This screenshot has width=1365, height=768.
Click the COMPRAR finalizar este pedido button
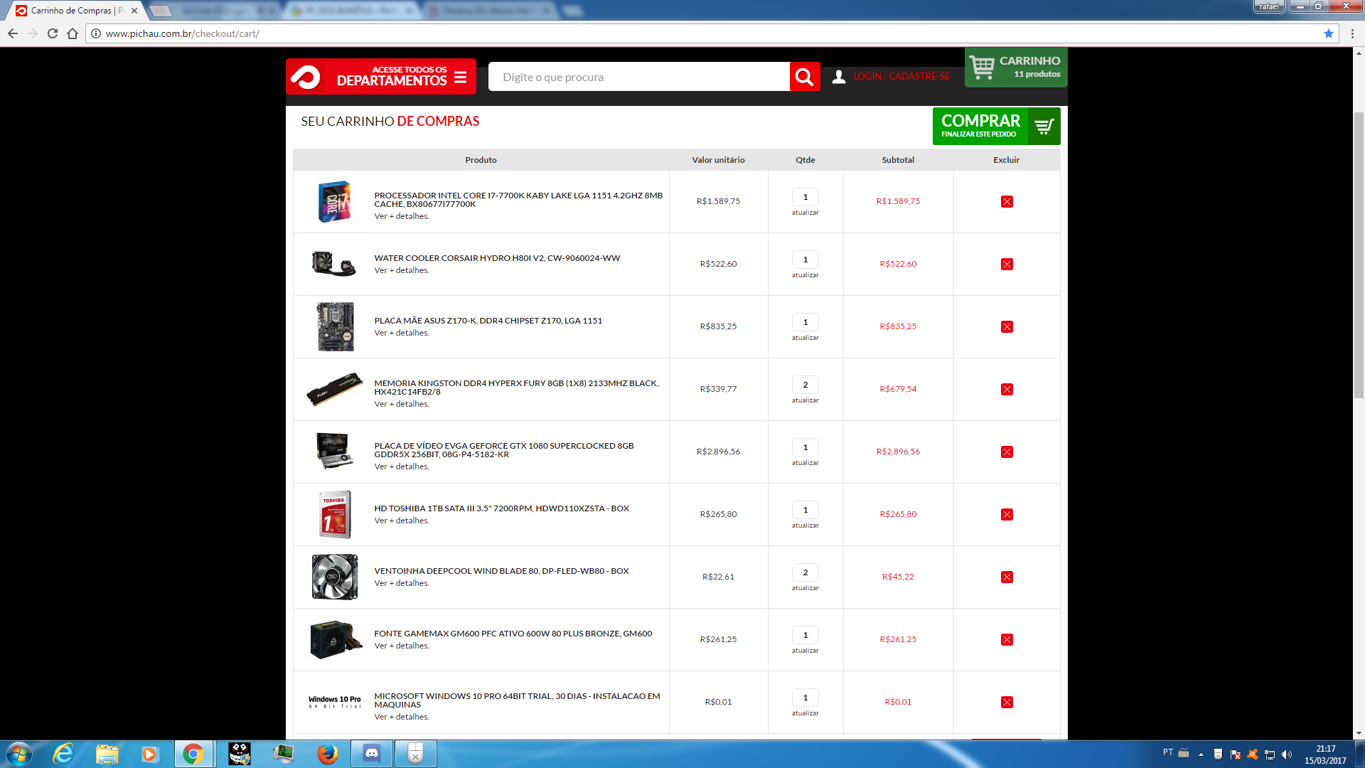coord(996,126)
